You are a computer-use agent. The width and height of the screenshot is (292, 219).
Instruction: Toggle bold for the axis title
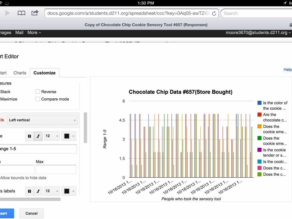[x=29, y=136]
